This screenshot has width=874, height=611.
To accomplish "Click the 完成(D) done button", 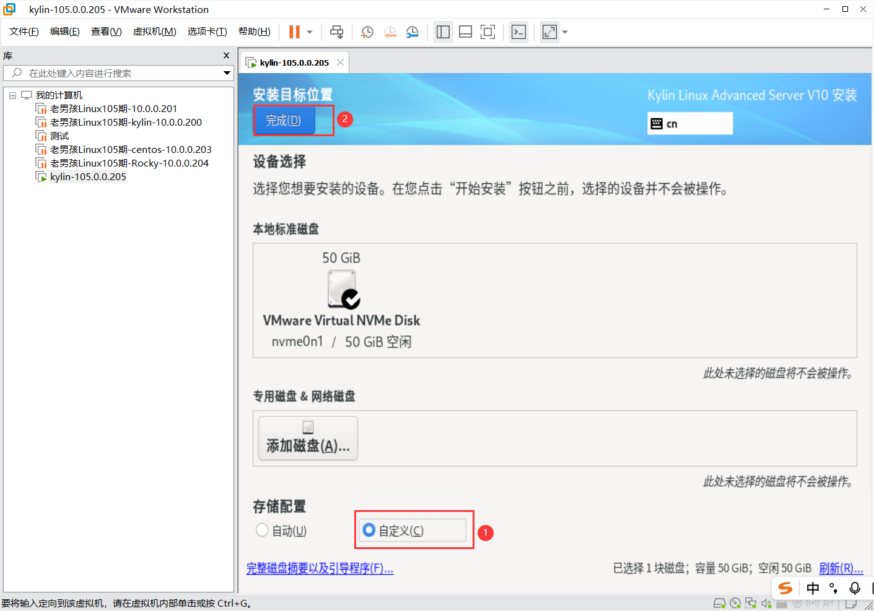I will tap(284, 121).
